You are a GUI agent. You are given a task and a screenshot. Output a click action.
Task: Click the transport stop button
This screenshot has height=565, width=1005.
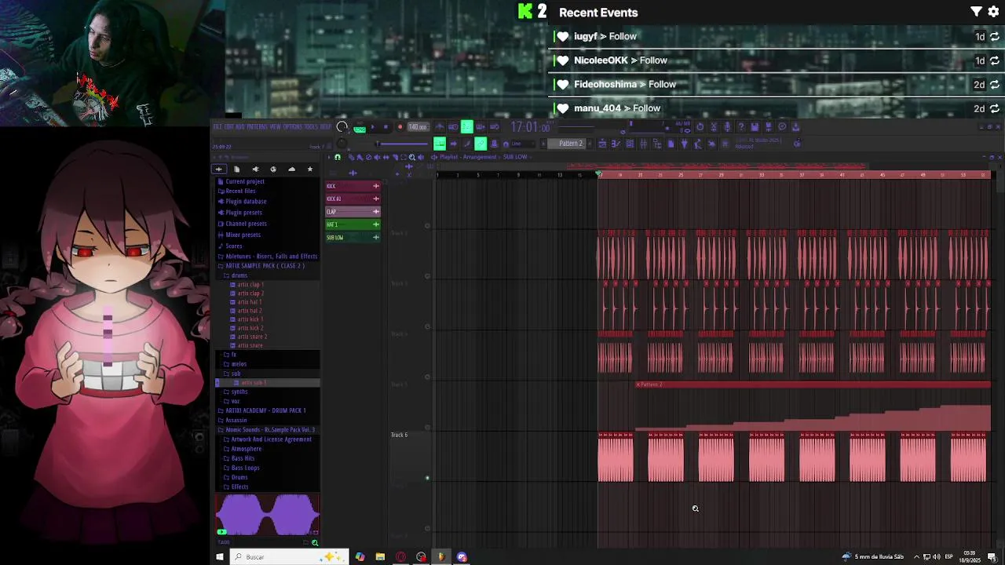click(386, 127)
